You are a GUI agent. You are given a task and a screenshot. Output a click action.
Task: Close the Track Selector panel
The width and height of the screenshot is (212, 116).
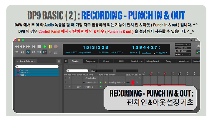18,61
